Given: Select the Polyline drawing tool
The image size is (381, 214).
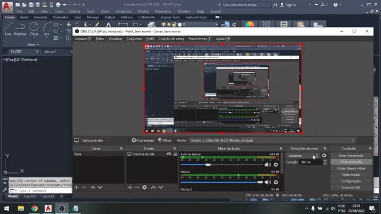Looking at the screenshot, I should click(x=20, y=28).
